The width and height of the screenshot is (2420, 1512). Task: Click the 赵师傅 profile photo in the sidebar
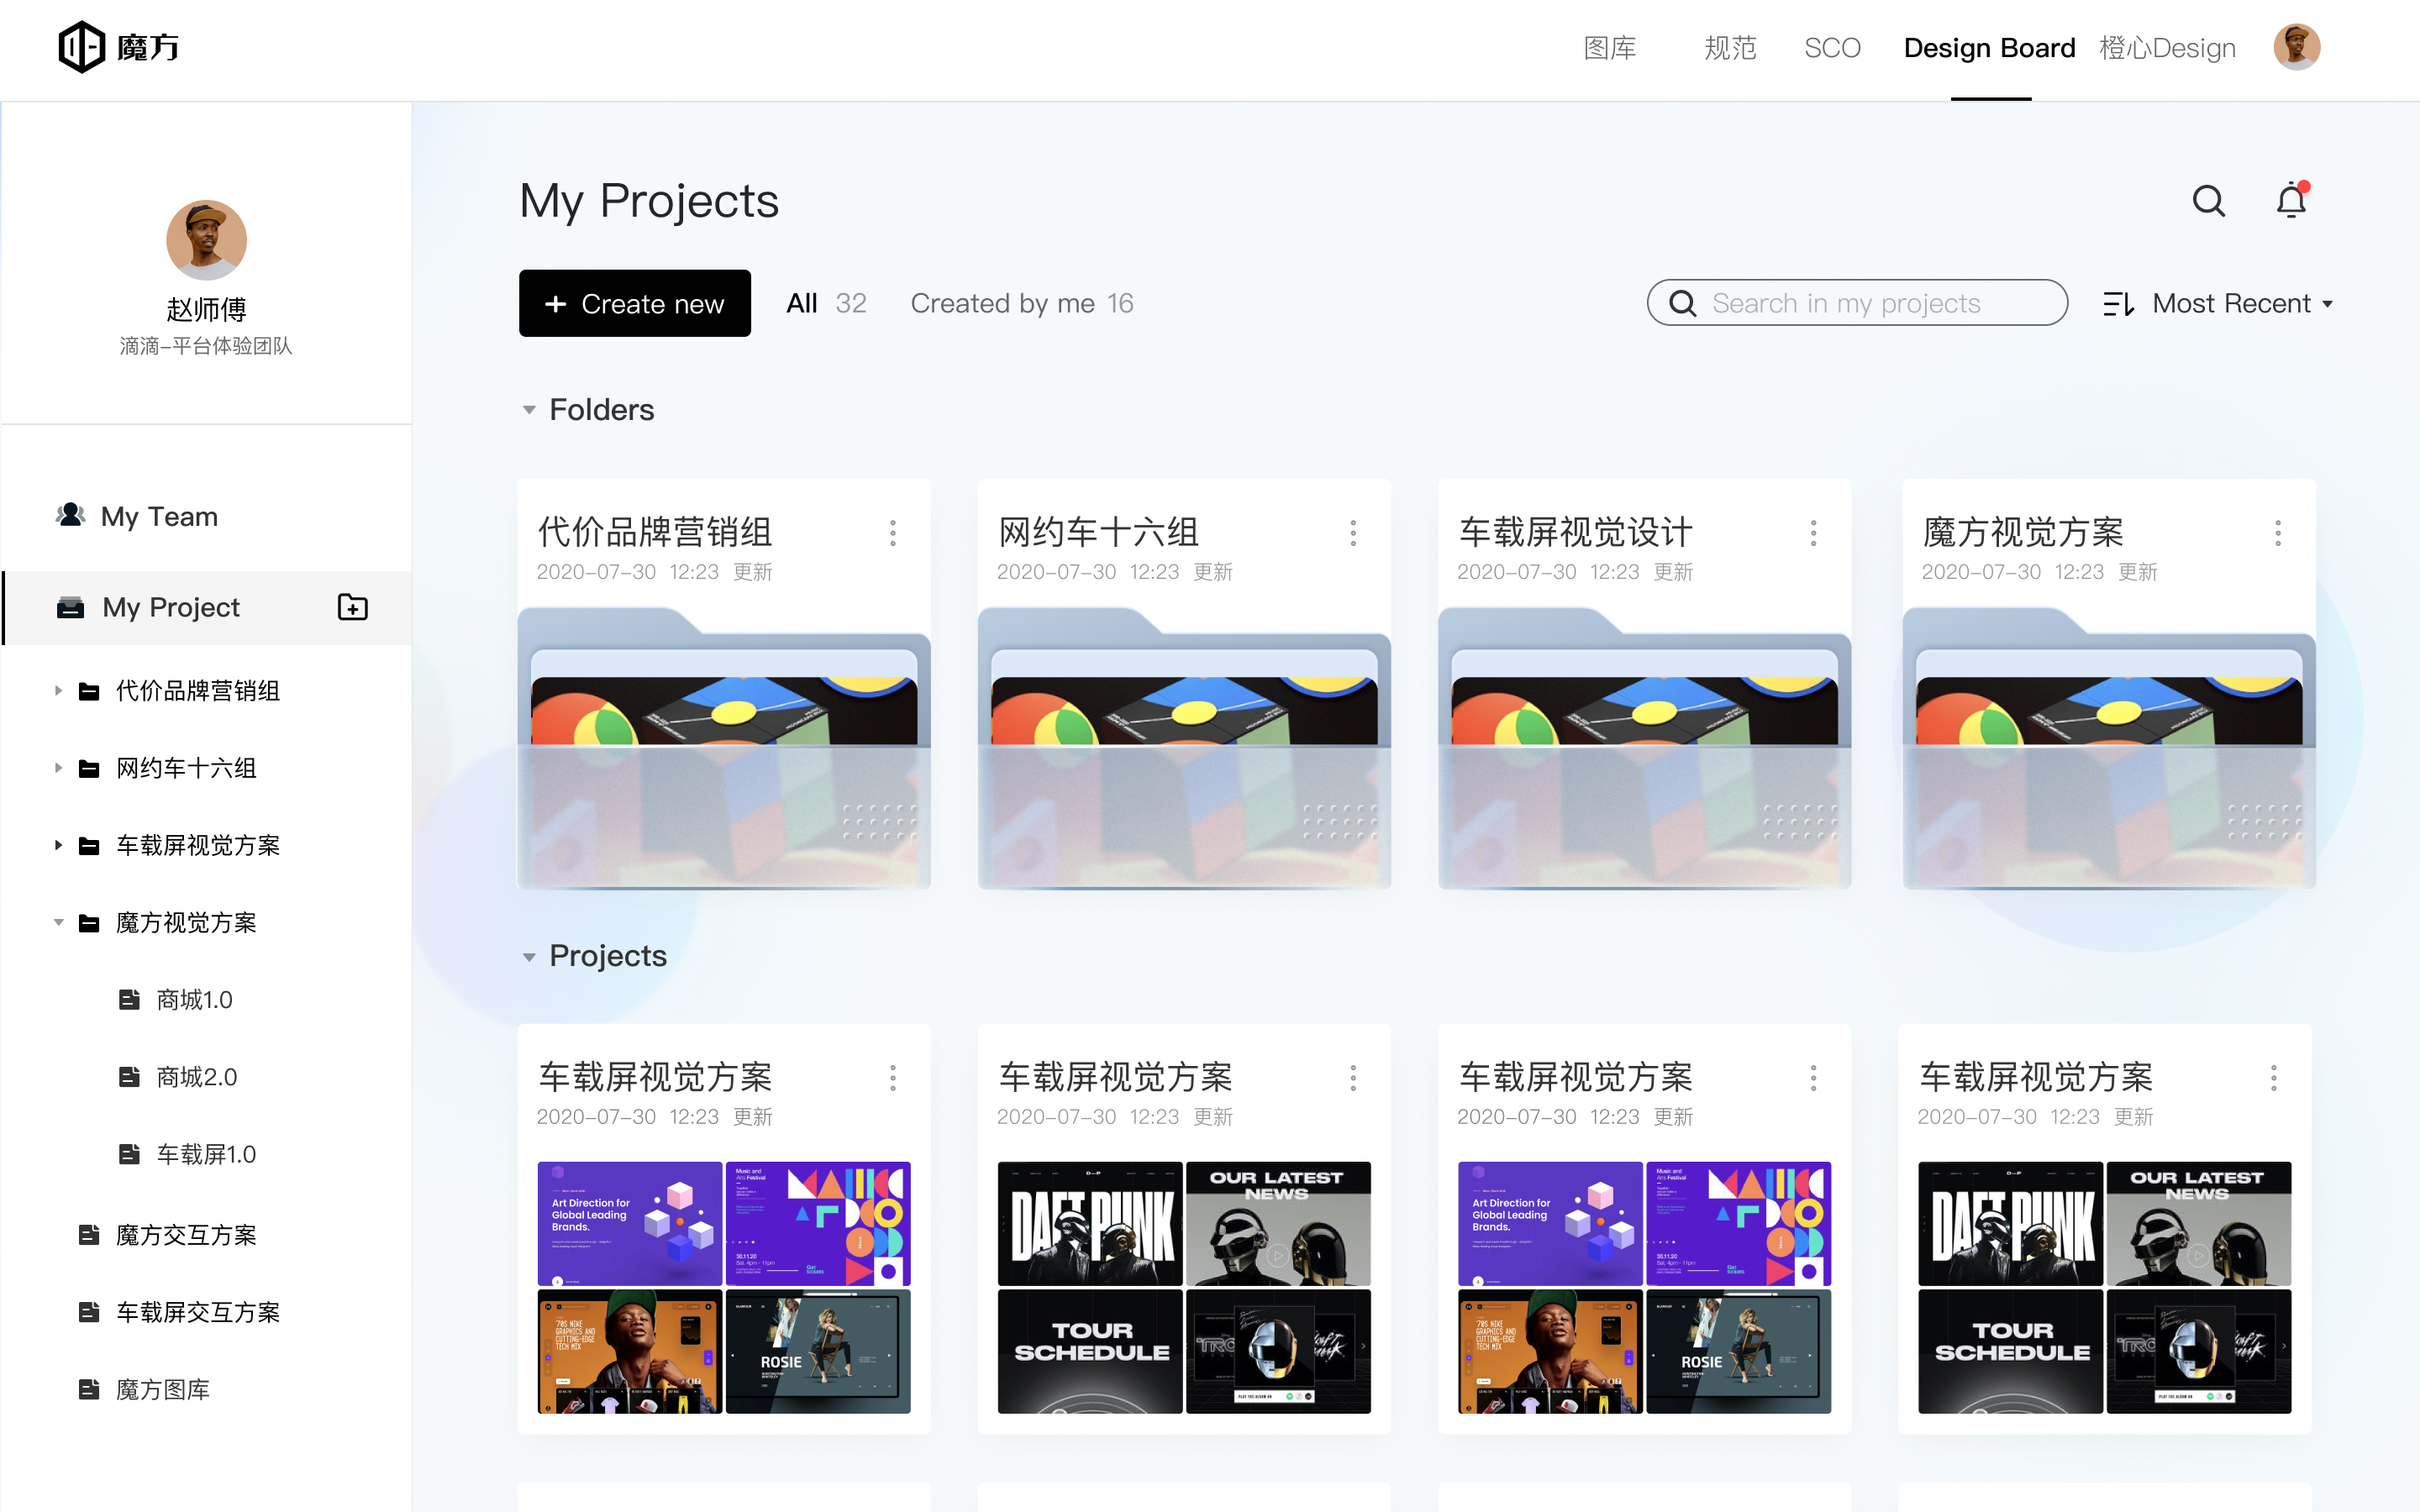pyautogui.click(x=206, y=240)
